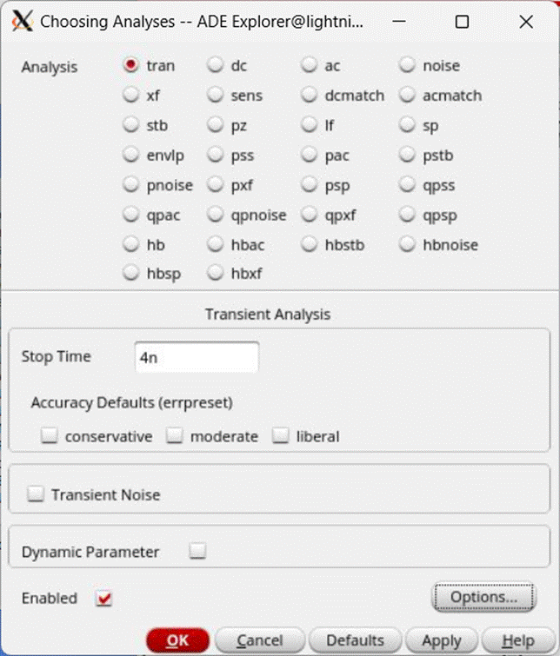Open the Options... dialog button
Screen dimensions: 560x656
(x=483, y=597)
